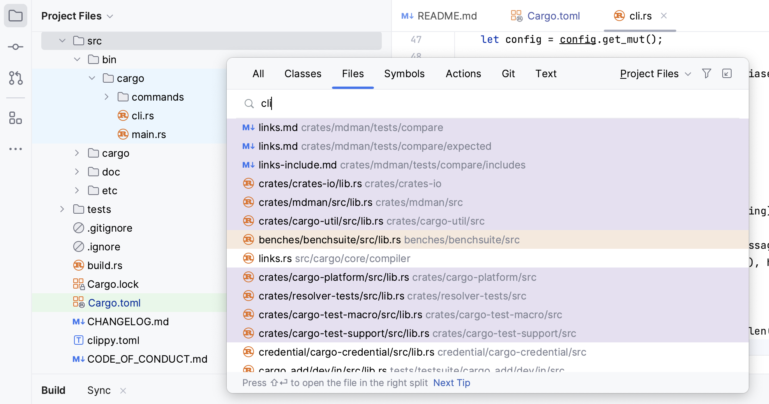Open the Pull Requests tool window icon
Viewport: 769px width, 404px height.
tap(15, 78)
